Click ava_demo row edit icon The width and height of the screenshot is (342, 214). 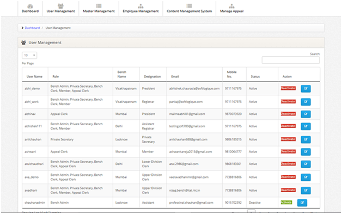pos(306,177)
